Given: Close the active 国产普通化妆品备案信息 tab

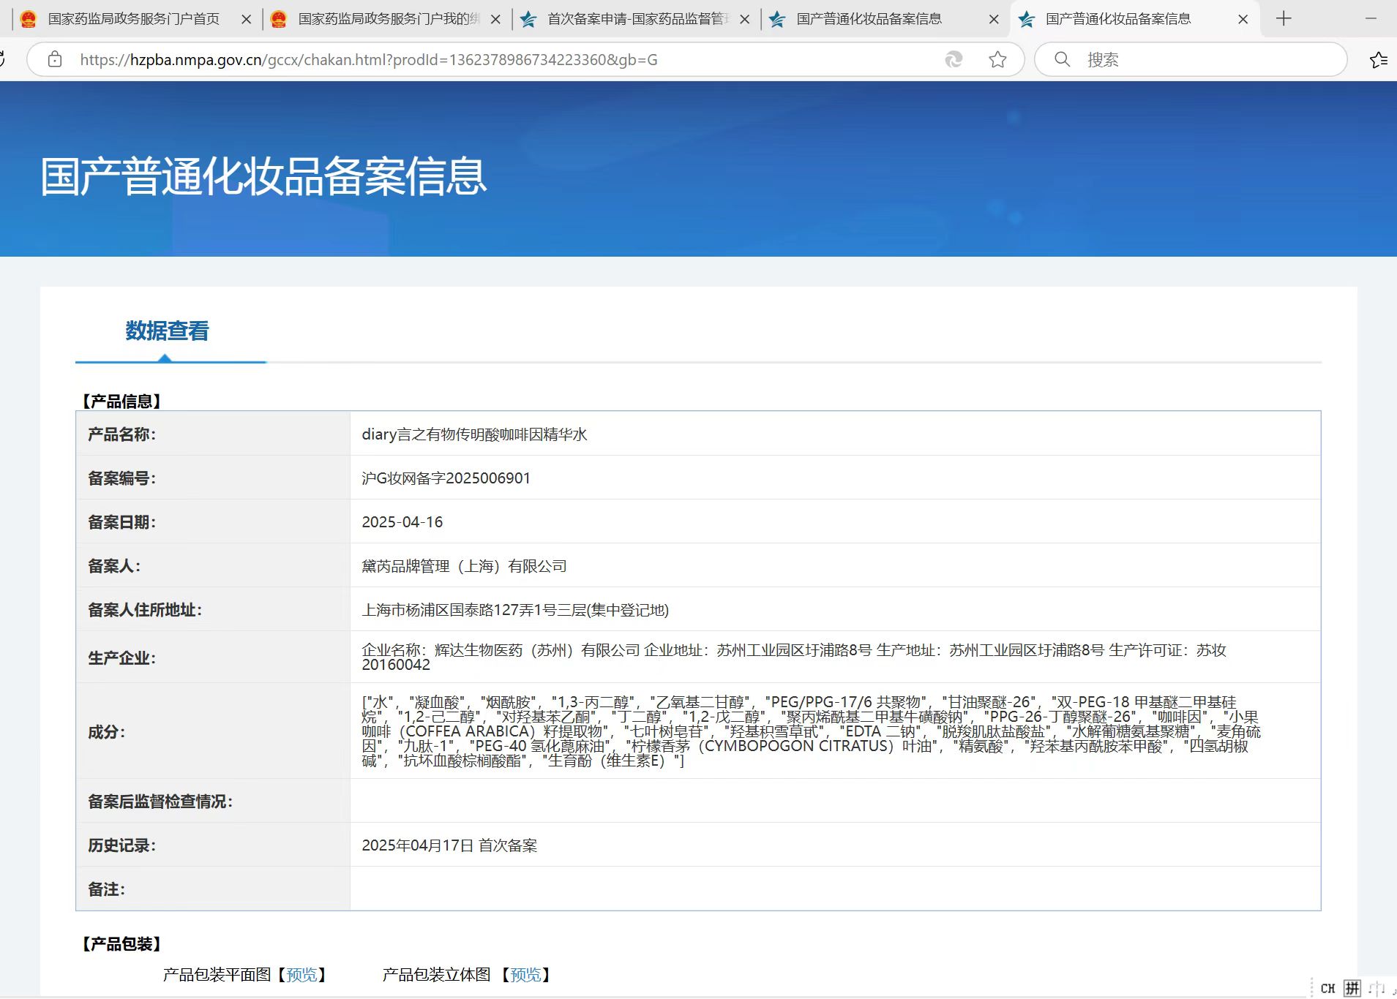Looking at the screenshot, I should pyautogui.click(x=1243, y=20).
